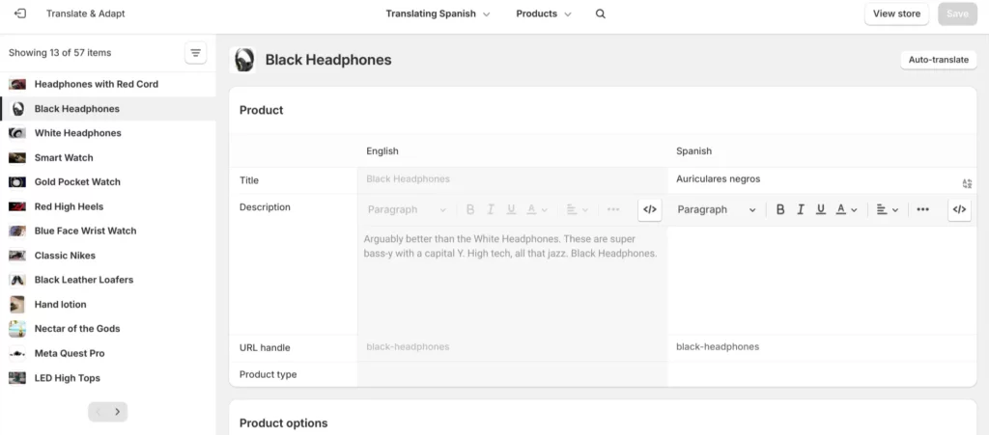
Task: Click 'Showing 13 of 57 items' text
Action: click(x=60, y=53)
